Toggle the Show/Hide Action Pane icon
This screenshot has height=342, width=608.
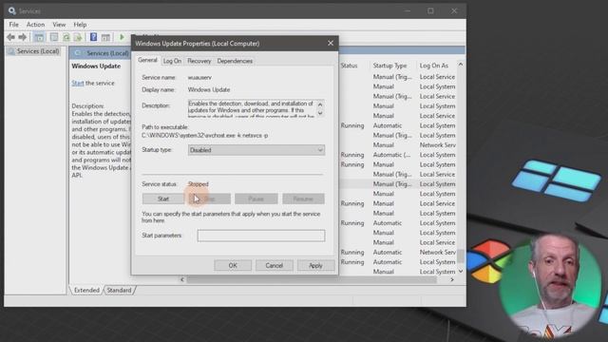105,37
